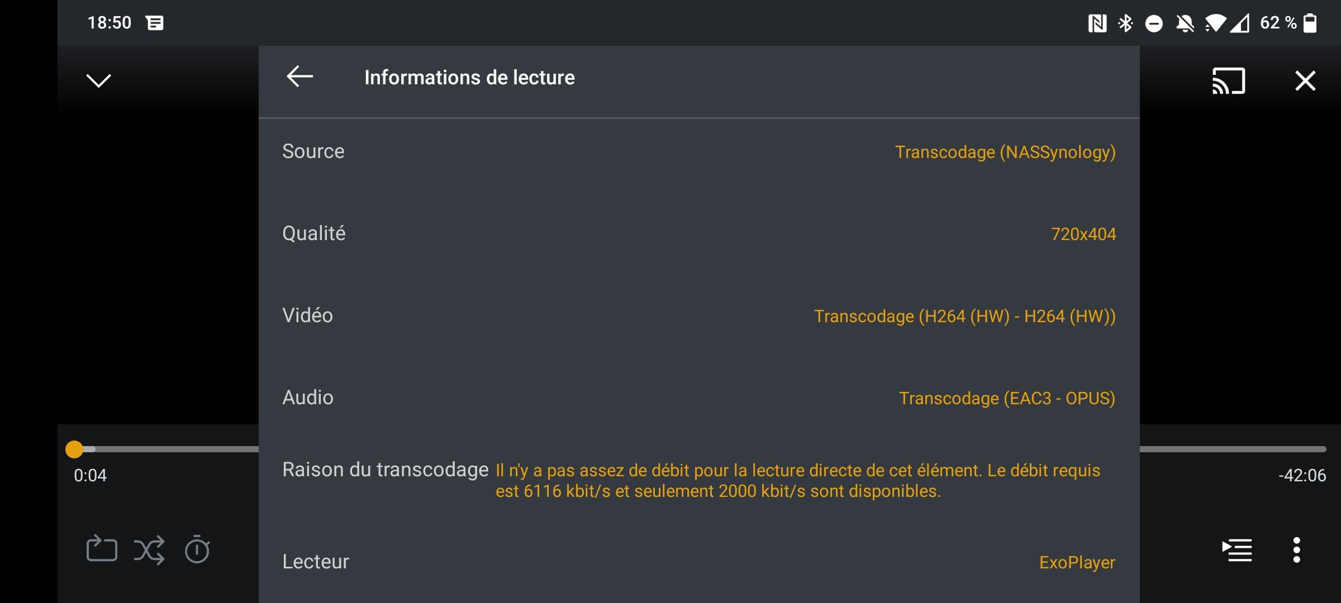1341x603 pixels.
Task: Close the player with the X icon
Action: tap(1305, 81)
